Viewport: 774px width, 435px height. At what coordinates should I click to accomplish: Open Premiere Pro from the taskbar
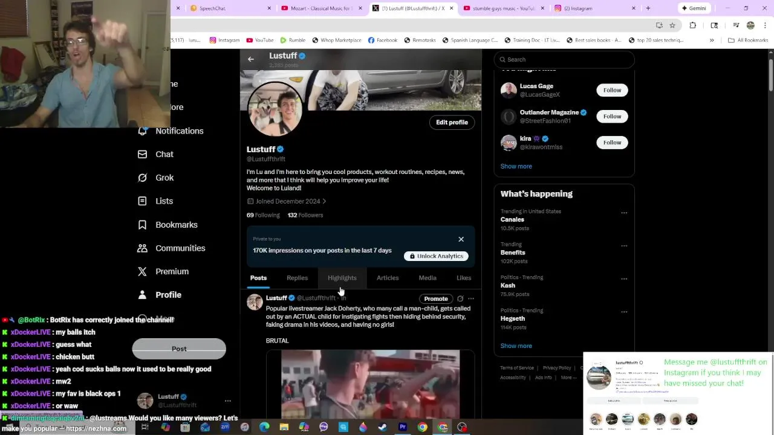point(403,427)
